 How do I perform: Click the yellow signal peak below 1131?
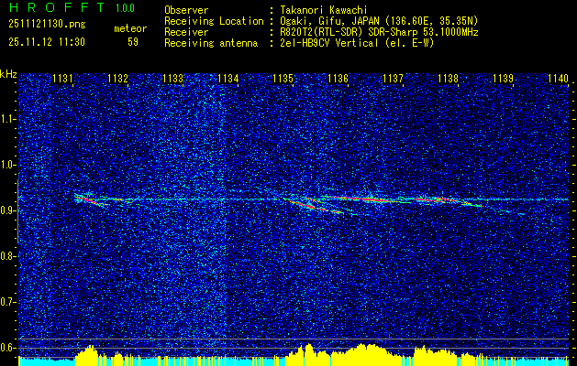coord(87,354)
